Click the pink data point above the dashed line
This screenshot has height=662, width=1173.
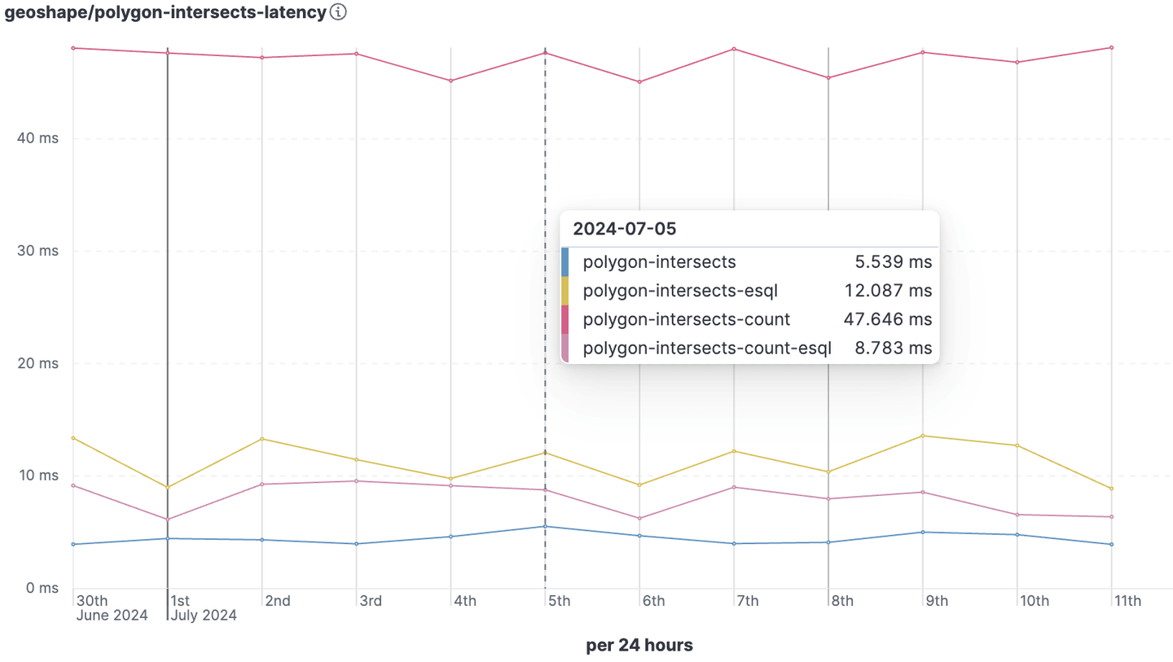(544, 52)
